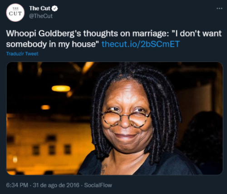
Task: Click the 31 de ago de 2016 date
Action: 56,185
